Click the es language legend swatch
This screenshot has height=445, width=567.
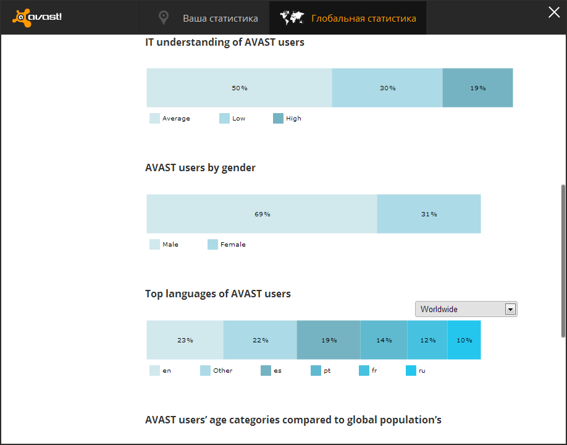coord(266,371)
